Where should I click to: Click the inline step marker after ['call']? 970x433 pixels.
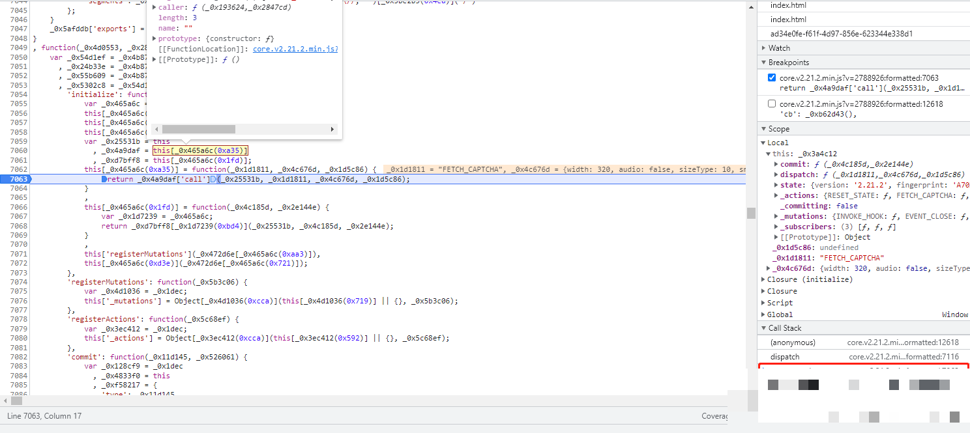[214, 179]
